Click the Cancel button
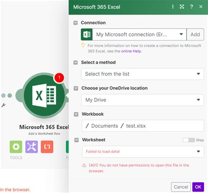 click(181, 187)
